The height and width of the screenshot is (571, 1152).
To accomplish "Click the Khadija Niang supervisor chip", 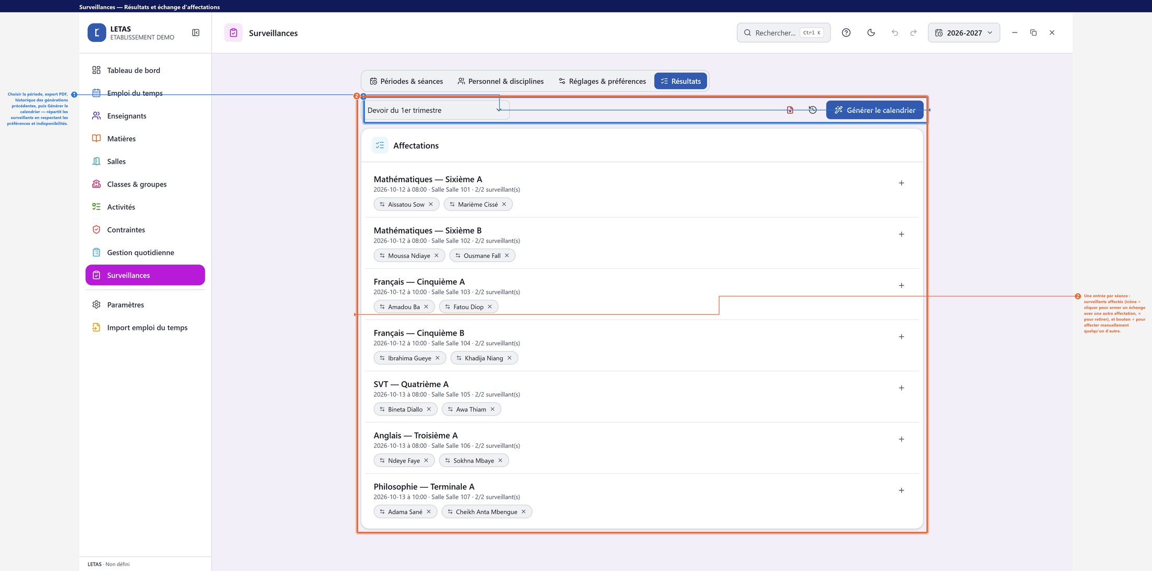I will pyautogui.click(x=484, y=358).
